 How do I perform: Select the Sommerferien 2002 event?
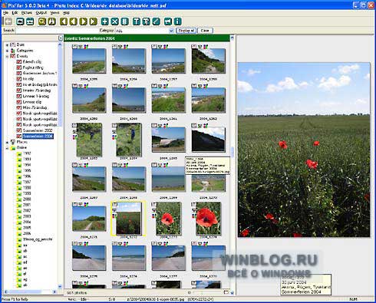tap(38, 130)
